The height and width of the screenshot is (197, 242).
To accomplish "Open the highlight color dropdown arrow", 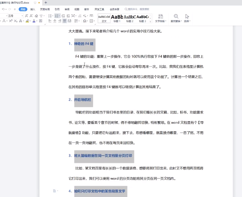I will tap(30, 21).
